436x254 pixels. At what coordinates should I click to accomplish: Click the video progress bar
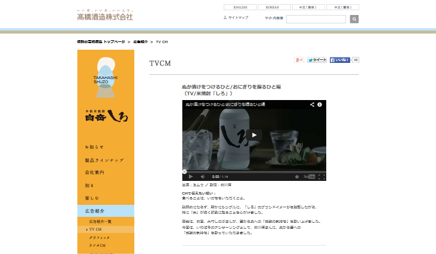254,172
